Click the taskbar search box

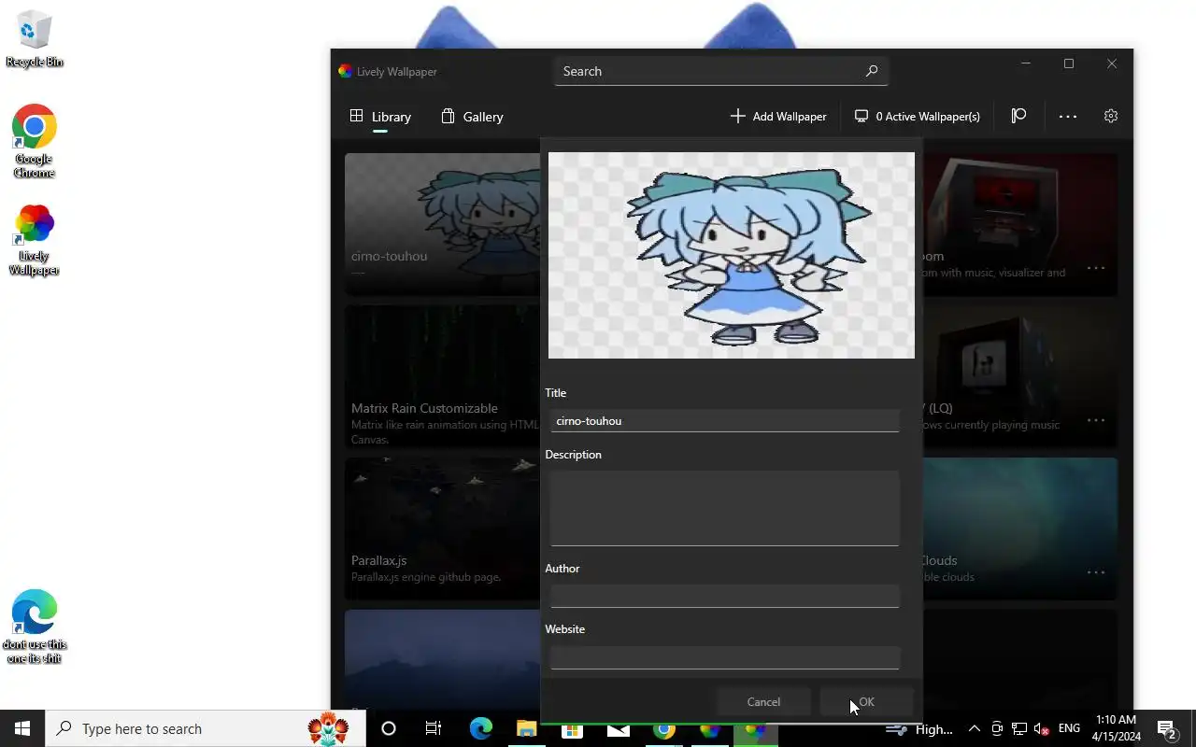click(205, 728)
